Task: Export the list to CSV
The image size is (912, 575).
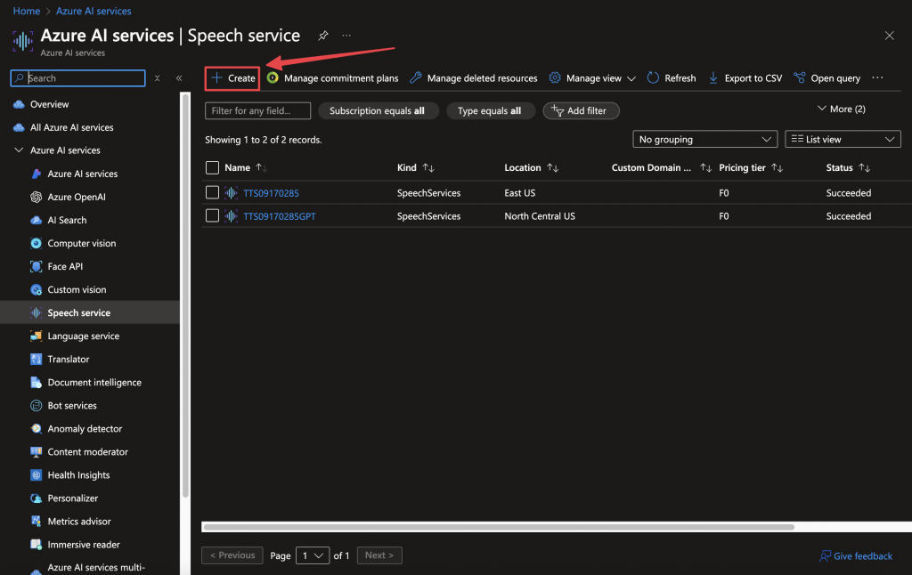Action: [x=745, y=78]
